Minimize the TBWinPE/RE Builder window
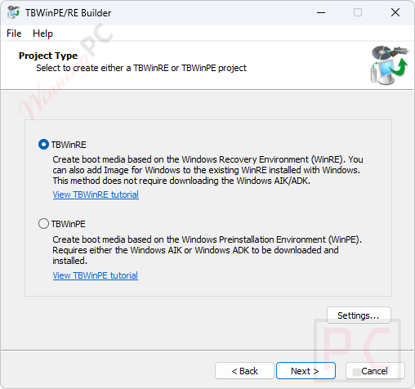Screen dimensions: 415x389 click(321, 12)
